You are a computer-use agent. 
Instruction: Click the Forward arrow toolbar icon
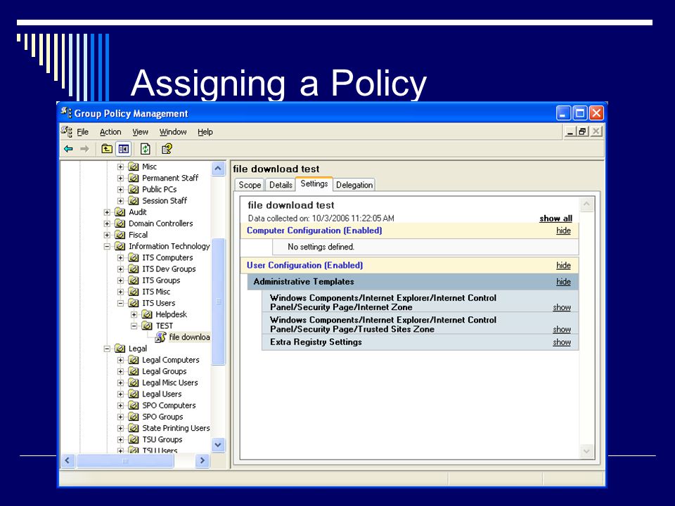[85, 149]
